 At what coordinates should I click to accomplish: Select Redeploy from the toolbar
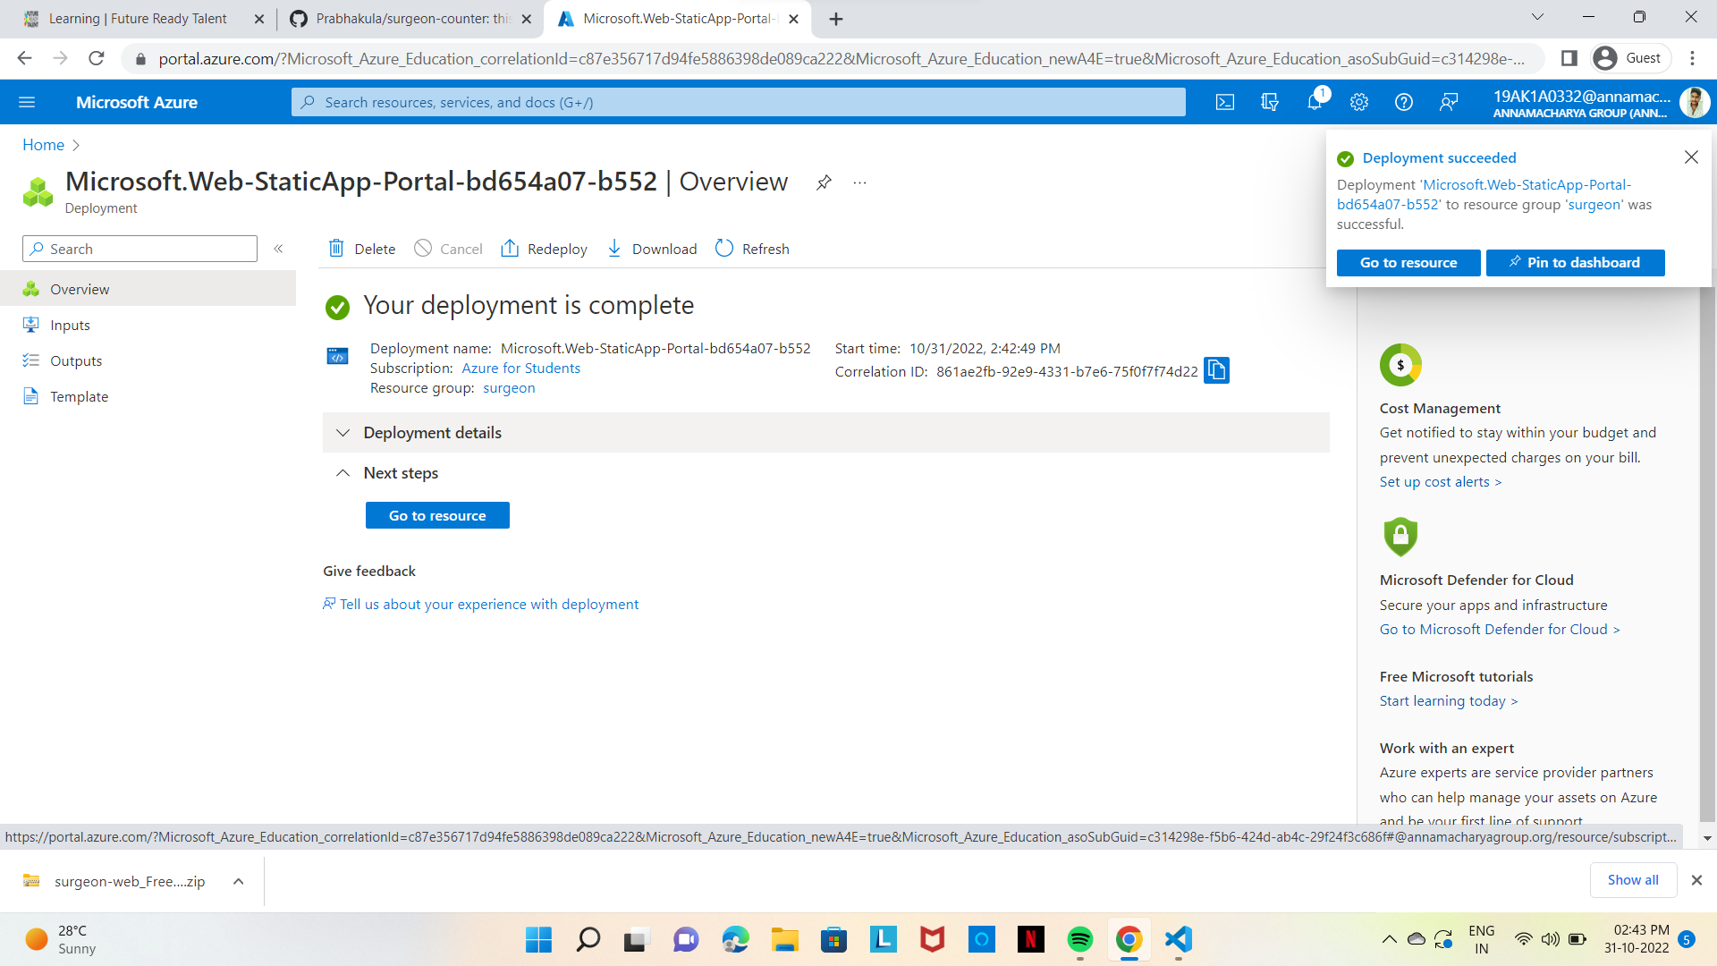click(544, 249)
